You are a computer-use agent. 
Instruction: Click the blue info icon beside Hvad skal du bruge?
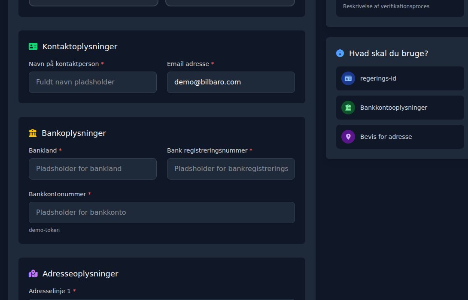[x=340, y=53]
